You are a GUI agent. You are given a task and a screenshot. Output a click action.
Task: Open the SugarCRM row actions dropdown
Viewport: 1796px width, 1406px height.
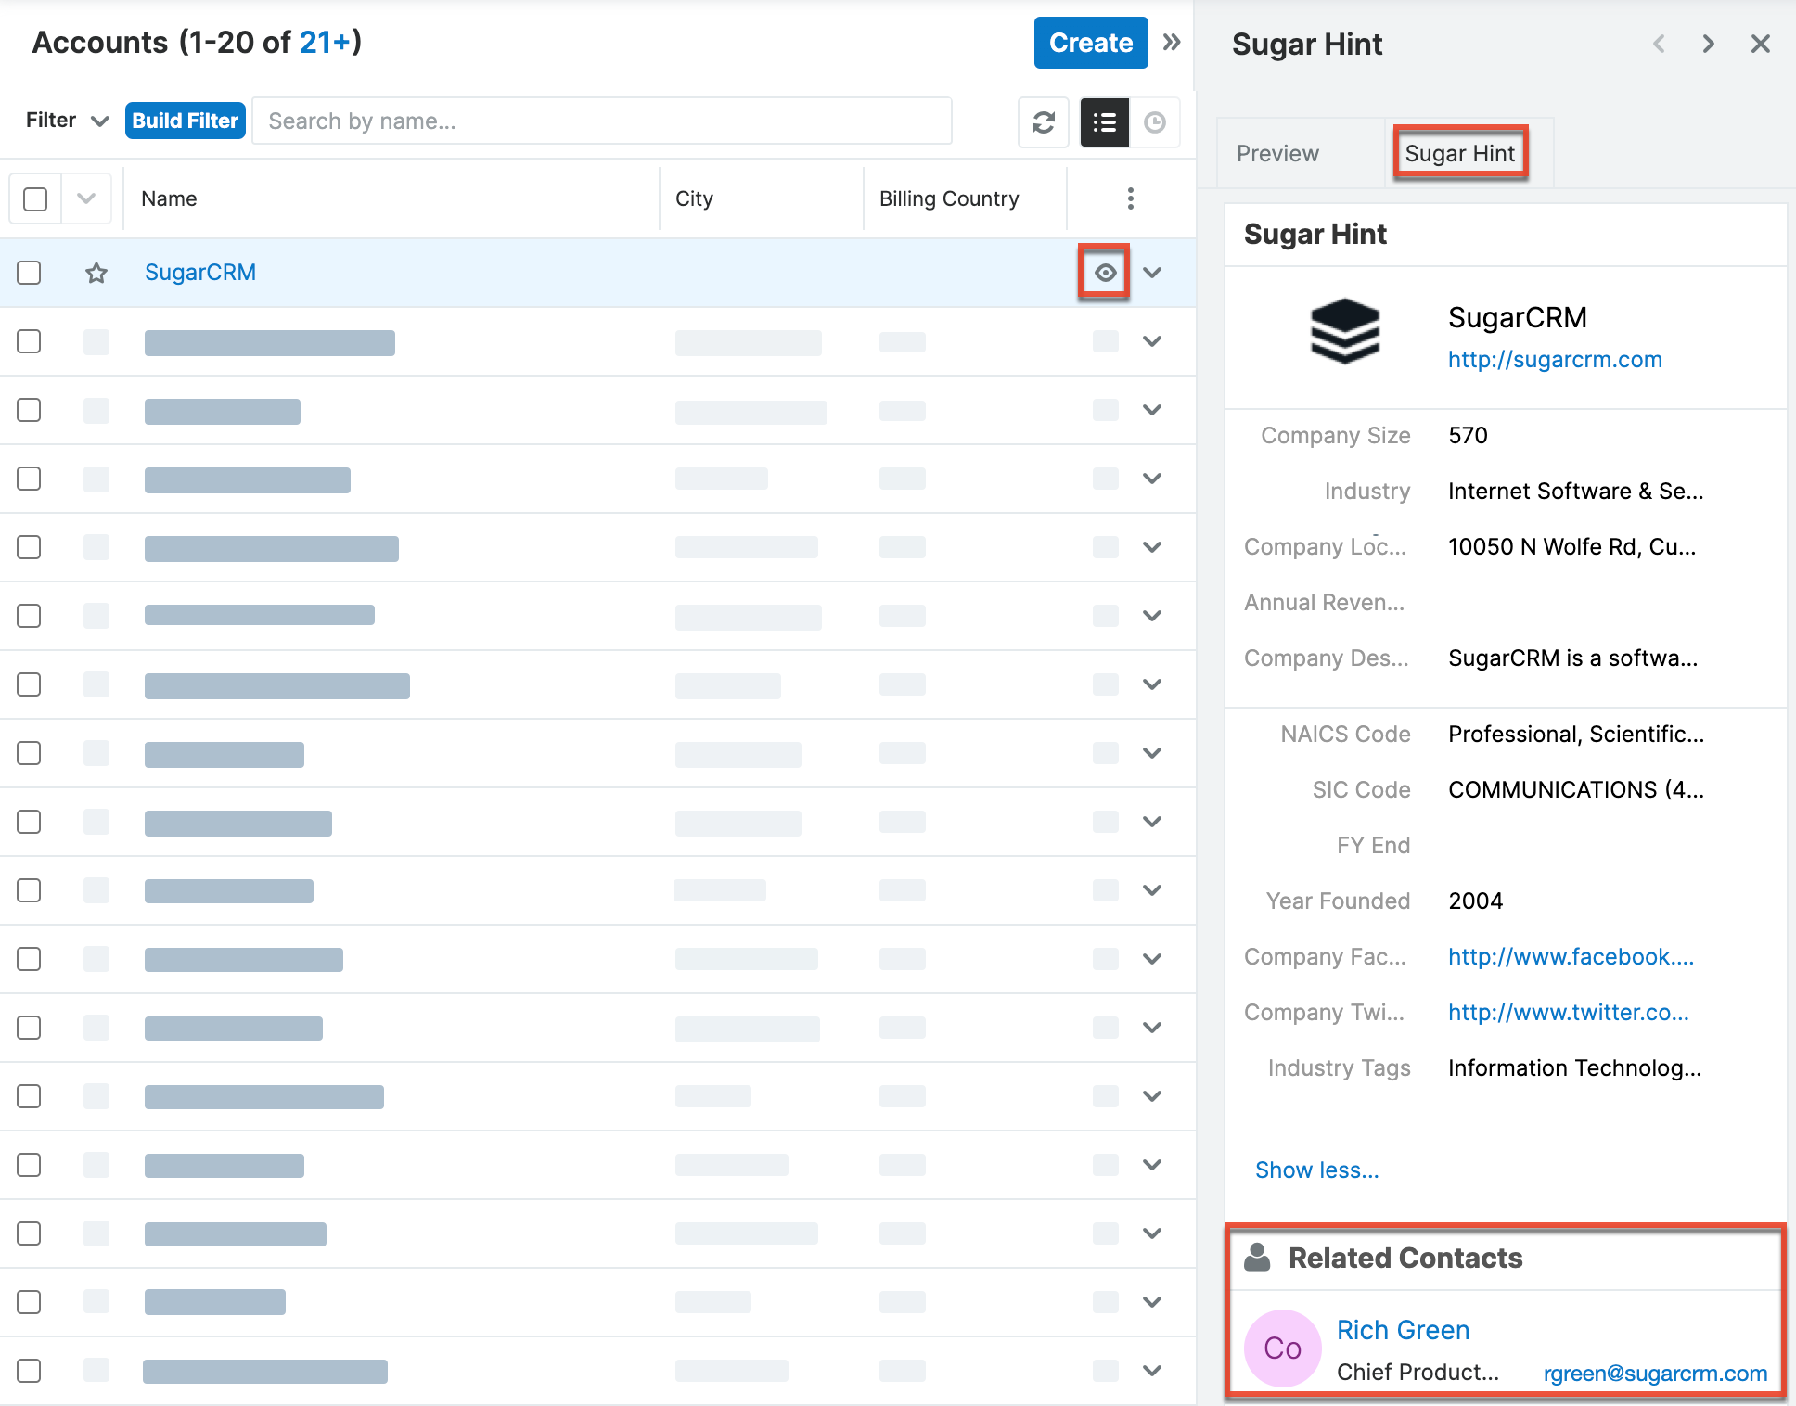(x=1152, y=273)
